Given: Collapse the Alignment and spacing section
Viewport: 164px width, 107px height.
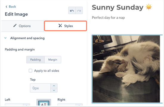Looking at the screenshot, I should pos(5,38).
